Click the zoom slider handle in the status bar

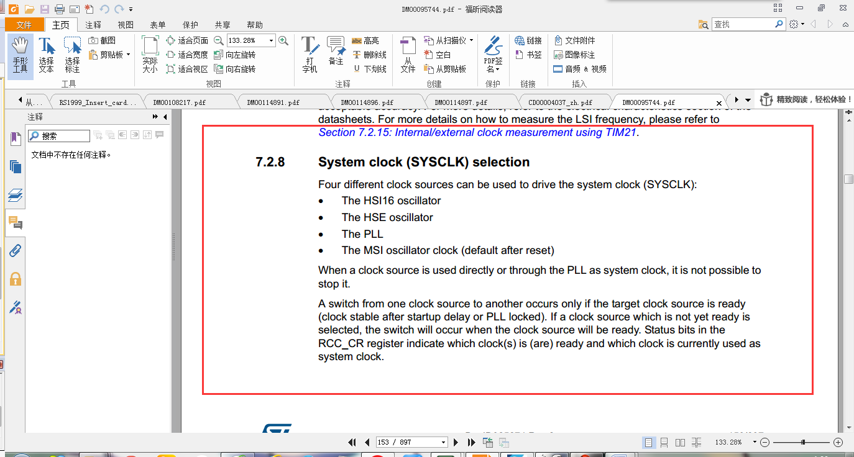click(804, 442)
